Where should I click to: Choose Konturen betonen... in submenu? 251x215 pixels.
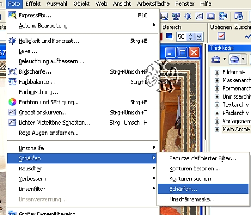coord(203,169)
